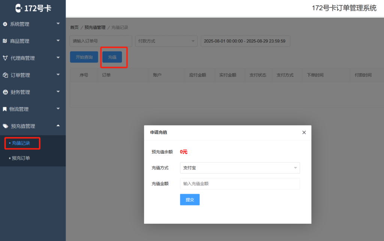This screenshot has width=384, height=241.
Task: Open the 充值方式 支付宝 dropdown
Action: 240,168
